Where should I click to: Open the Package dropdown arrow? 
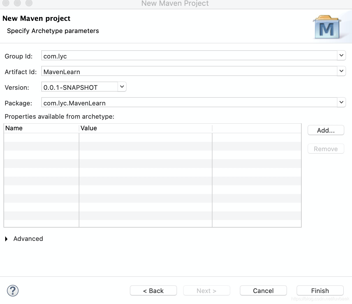(x=342, y=102)
